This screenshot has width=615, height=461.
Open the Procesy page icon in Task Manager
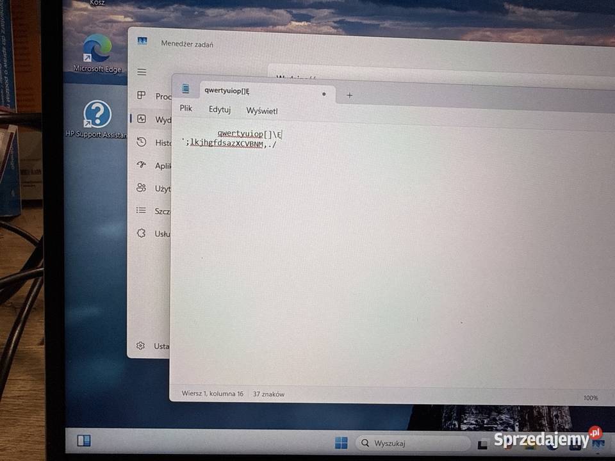[142, 95]
